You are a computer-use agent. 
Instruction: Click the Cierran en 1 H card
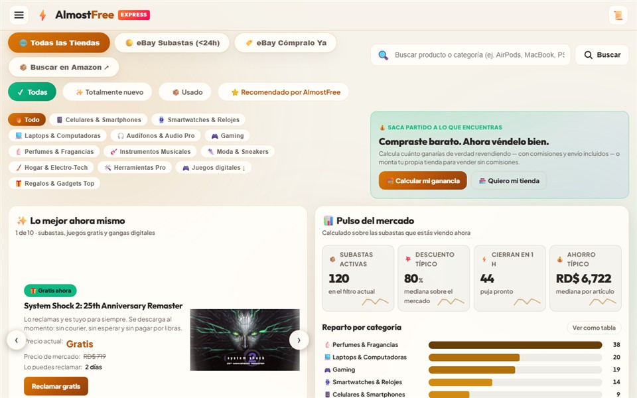[x=510, y=278]
